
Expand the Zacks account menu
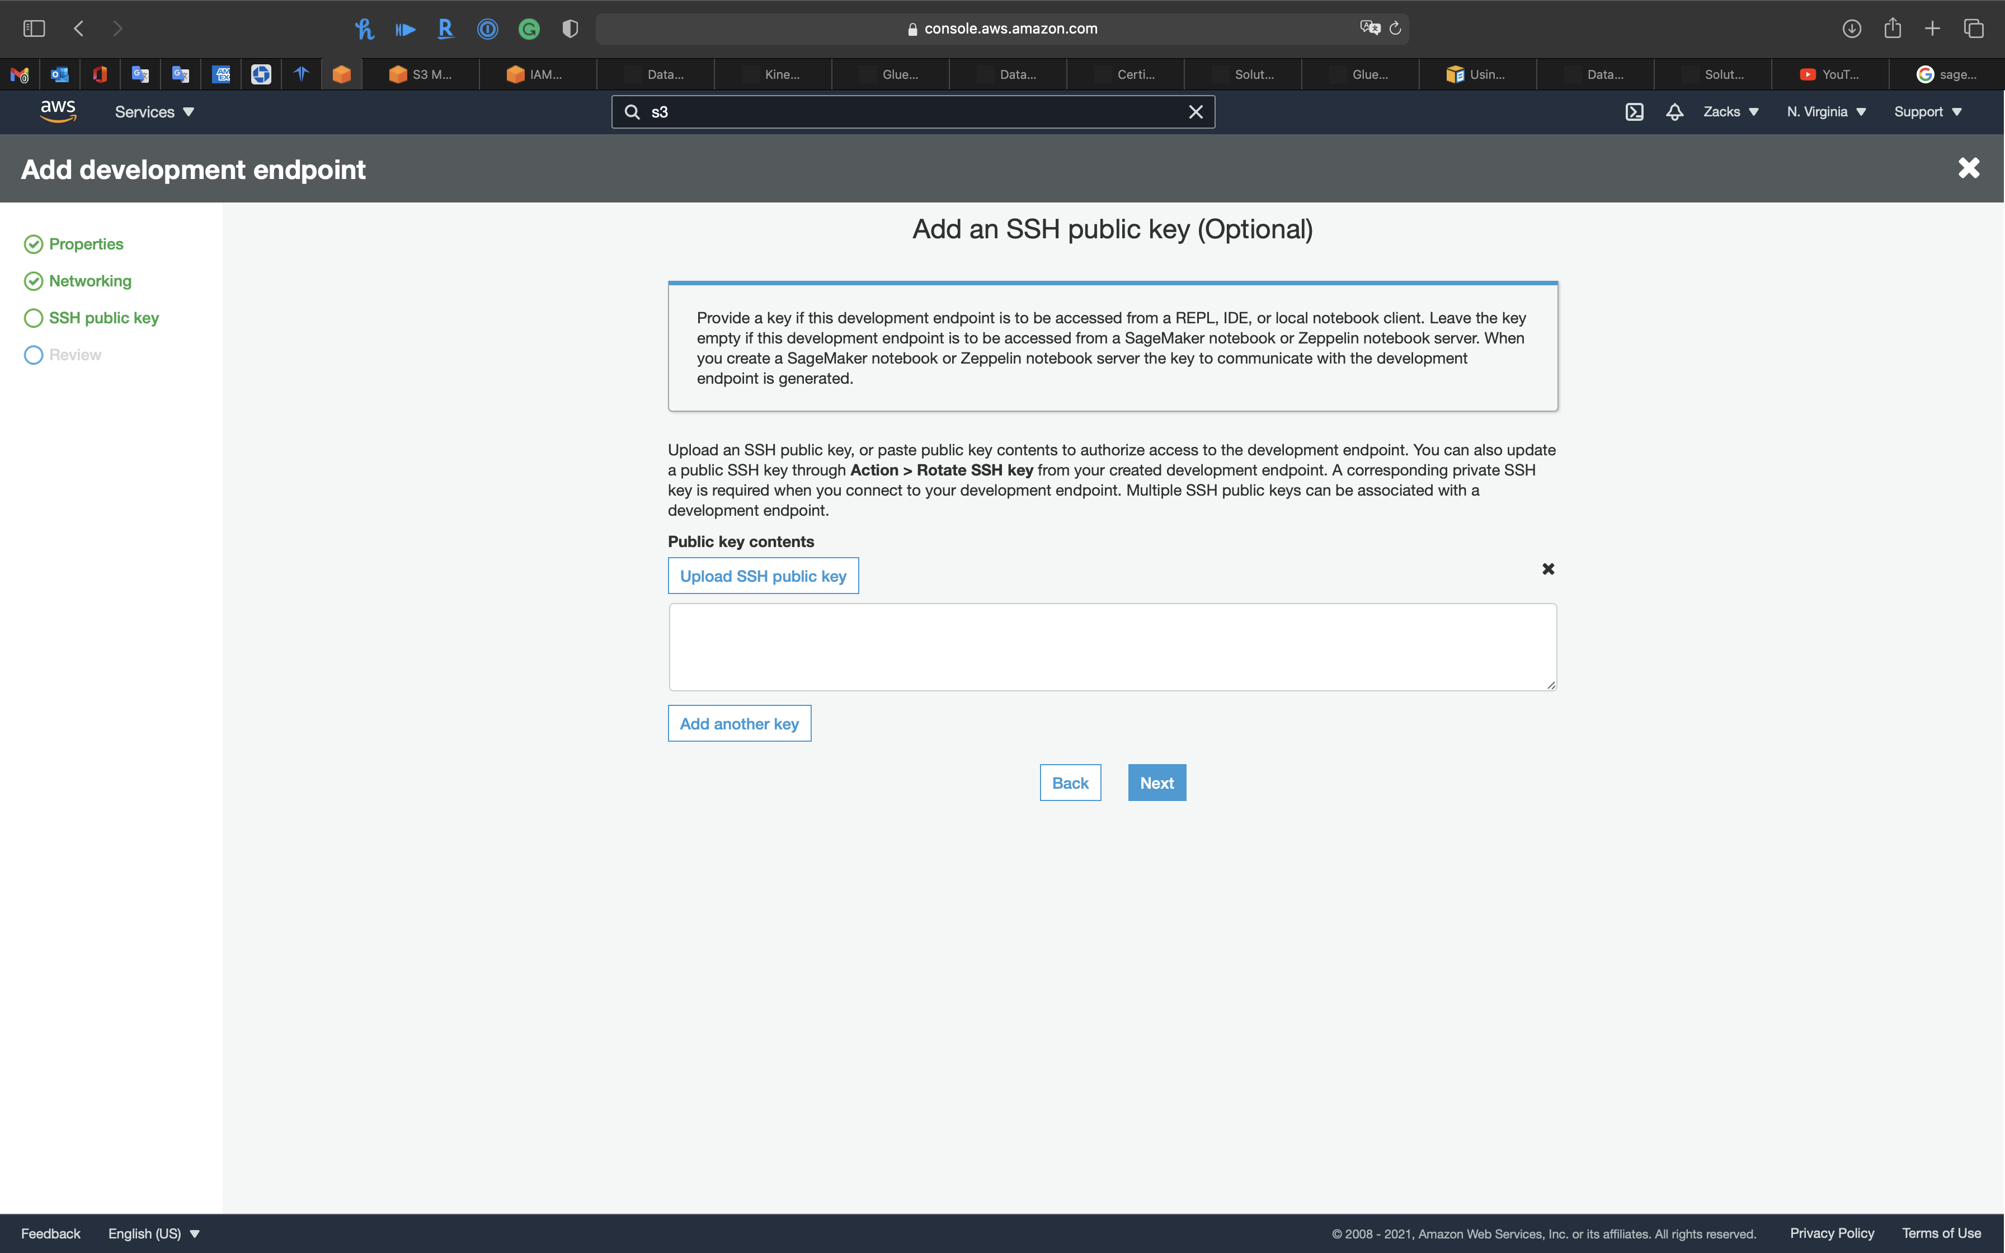1731,112
